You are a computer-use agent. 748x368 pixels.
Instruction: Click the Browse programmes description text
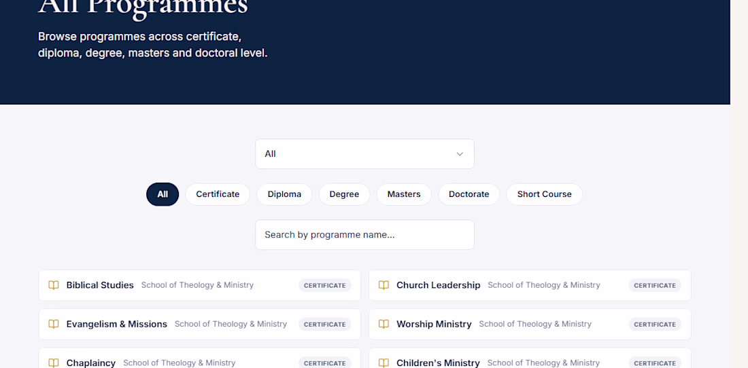coord(152,45)
